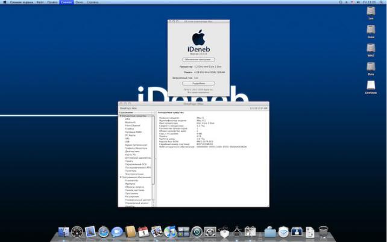This screenshot has width=387, height=242.
Task: Click the Обновление программ button
Action: pos(199,60)
